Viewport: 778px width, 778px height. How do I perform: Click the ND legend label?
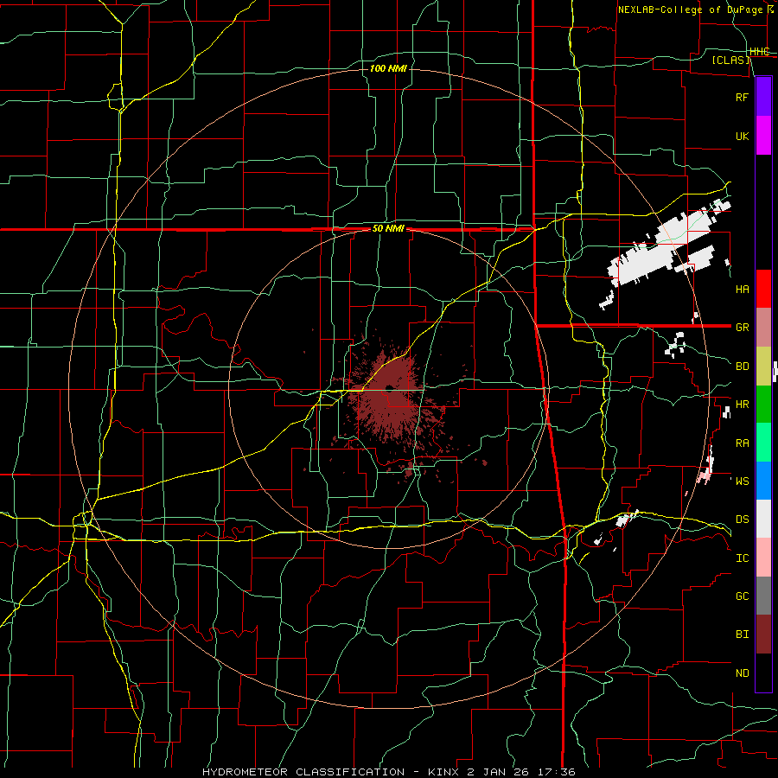click(743, 673)
